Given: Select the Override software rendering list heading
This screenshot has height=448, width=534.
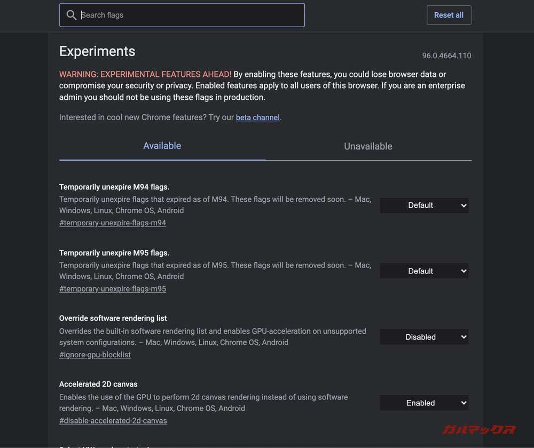Looking at the screenshot, I should coord(113,318).
